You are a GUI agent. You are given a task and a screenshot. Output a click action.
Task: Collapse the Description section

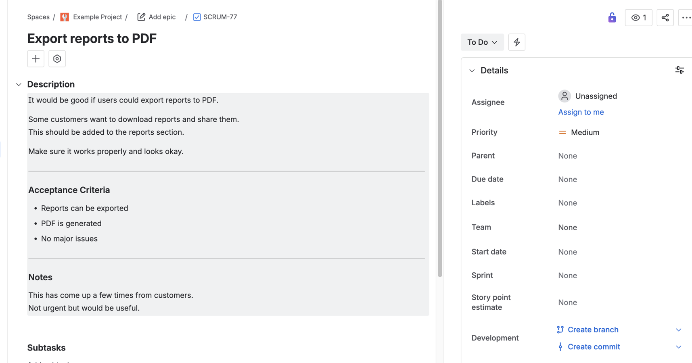coord(19,84)
